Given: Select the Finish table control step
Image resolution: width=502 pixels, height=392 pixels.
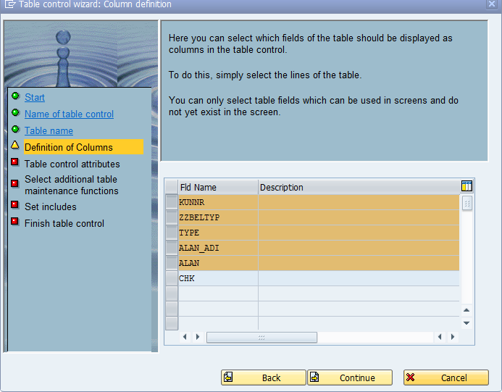Looking at the screenshot, I should (64, 224).
